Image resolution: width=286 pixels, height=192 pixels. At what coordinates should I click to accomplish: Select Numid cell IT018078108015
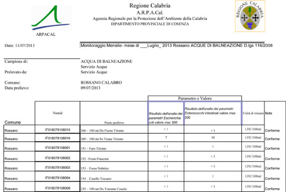pyautogui.click(x=57, y=130)
